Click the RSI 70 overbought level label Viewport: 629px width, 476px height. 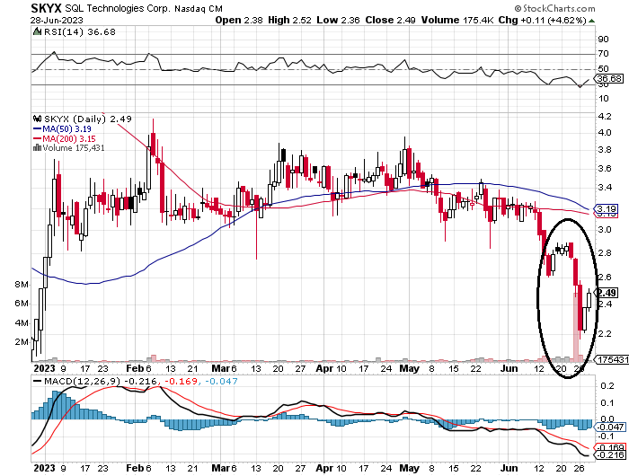pos(603,54)
